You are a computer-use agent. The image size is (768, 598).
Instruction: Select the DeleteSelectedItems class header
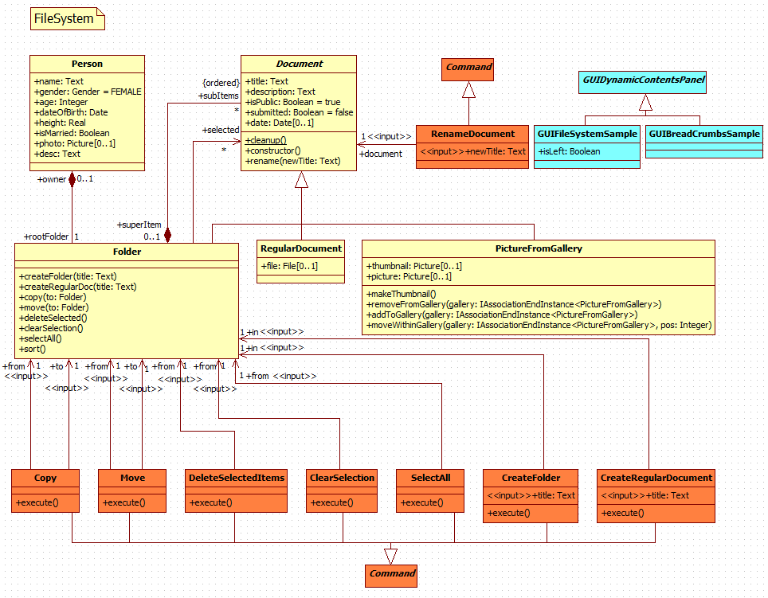tap(235, 478)
